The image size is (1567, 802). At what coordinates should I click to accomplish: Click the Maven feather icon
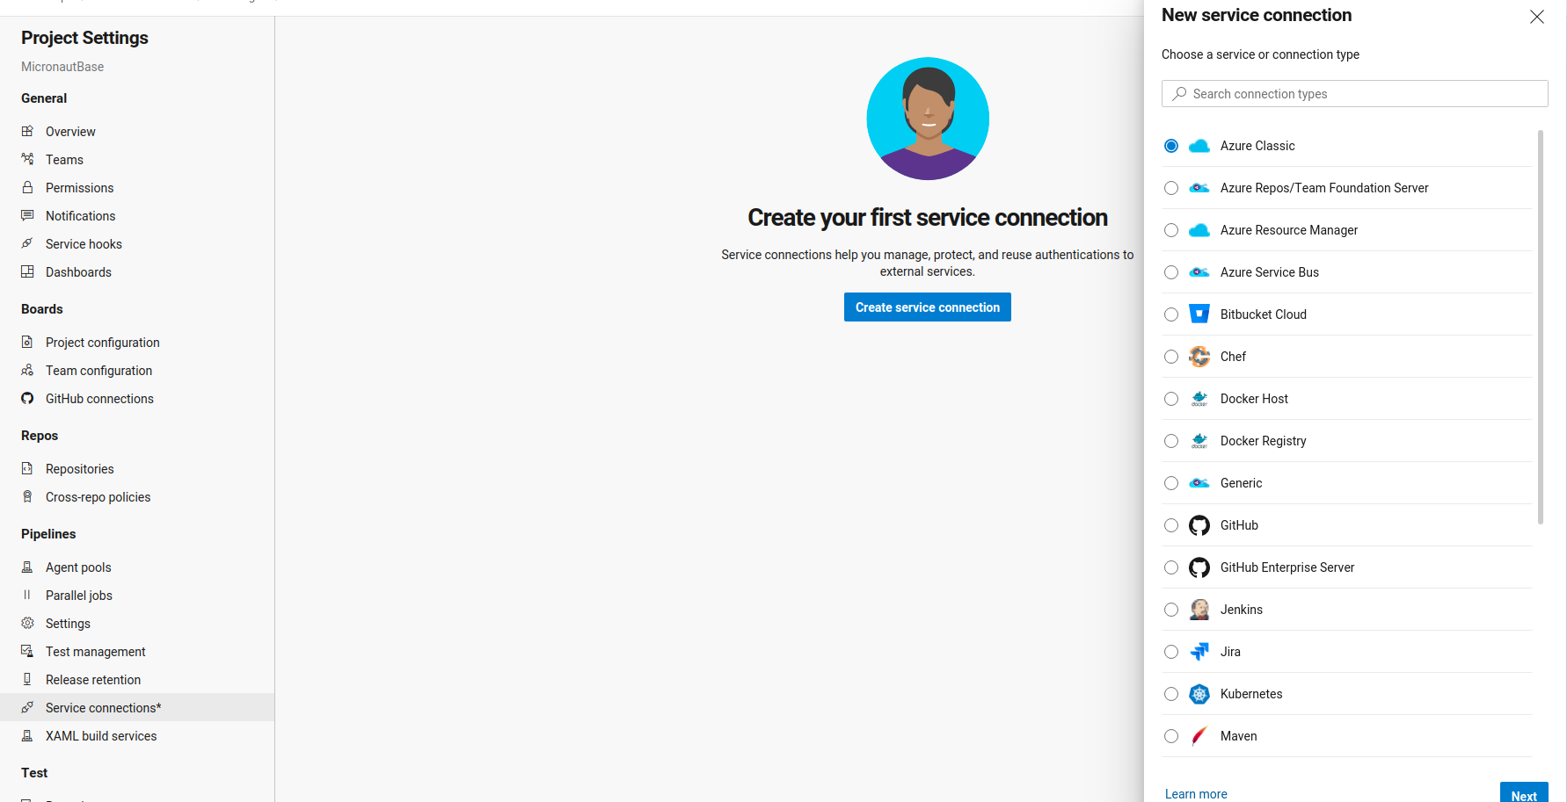(x=1199, y=736)
